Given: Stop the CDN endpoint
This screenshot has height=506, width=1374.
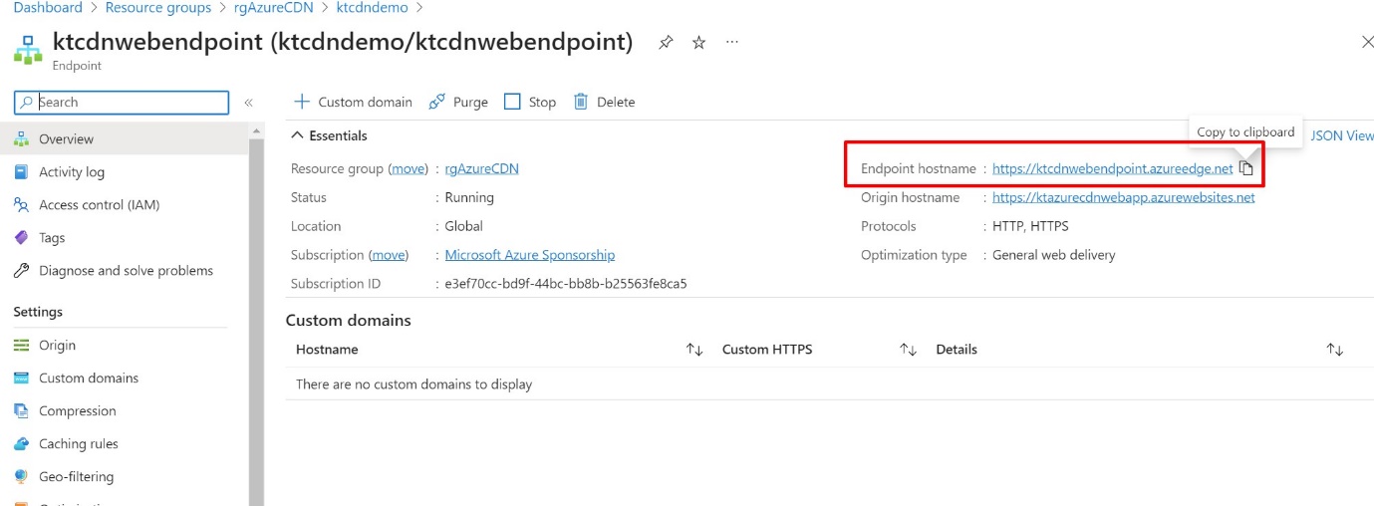Looking at the screenshot, I should pos(530,102).
